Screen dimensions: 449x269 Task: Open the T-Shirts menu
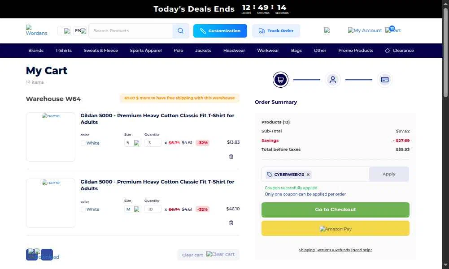tap(64, 51)
